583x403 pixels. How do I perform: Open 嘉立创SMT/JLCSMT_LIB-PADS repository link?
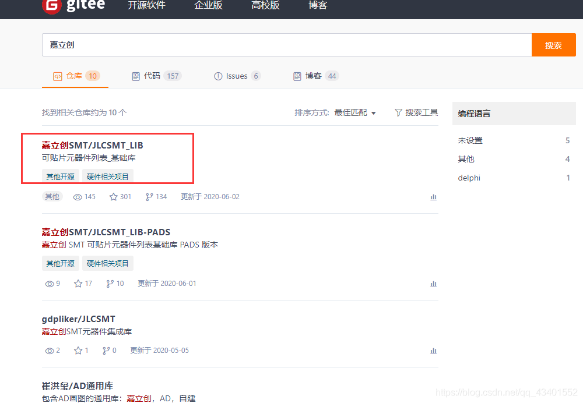106,232
